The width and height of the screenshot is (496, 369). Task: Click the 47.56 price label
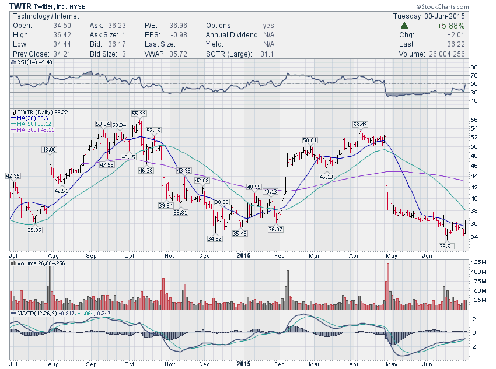pyautogui.click(x=107, y=164)
